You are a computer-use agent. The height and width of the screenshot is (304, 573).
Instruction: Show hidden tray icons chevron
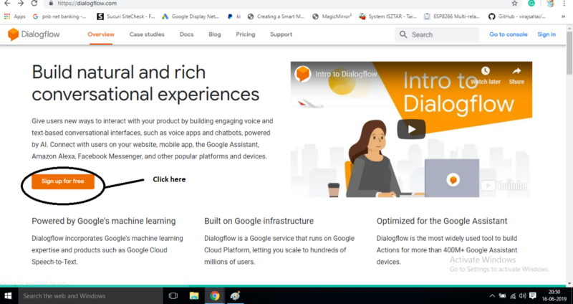(x=492, y=296)
